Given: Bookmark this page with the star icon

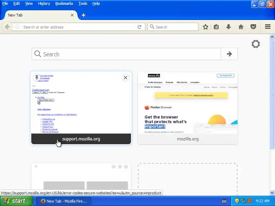Looking at the screenshot, I should pyautogui.click(x=206, y=27).
